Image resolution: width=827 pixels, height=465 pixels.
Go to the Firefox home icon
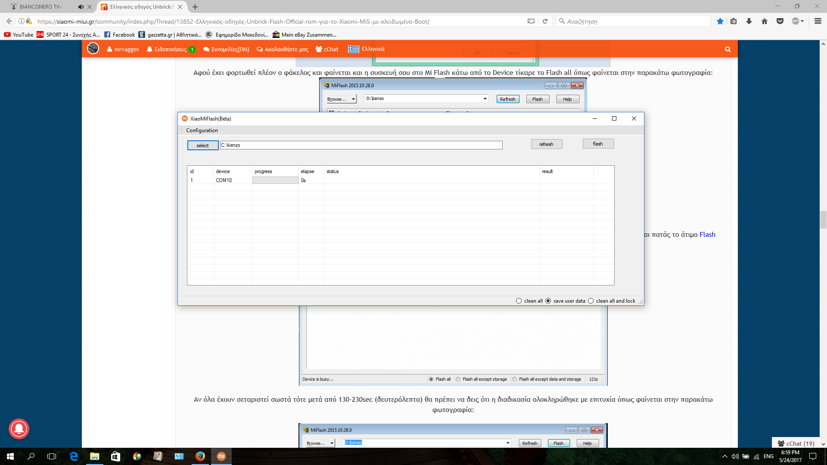(765, 21)
